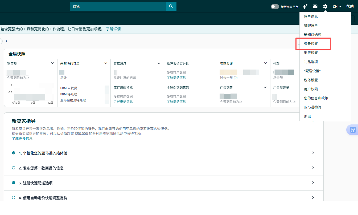Choose 退货设置 from the menu
The width and height of the screenshot is (358, 215).
coord(311,53)
